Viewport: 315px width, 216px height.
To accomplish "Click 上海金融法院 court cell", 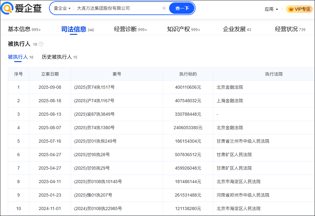I will tap(229, 101).
